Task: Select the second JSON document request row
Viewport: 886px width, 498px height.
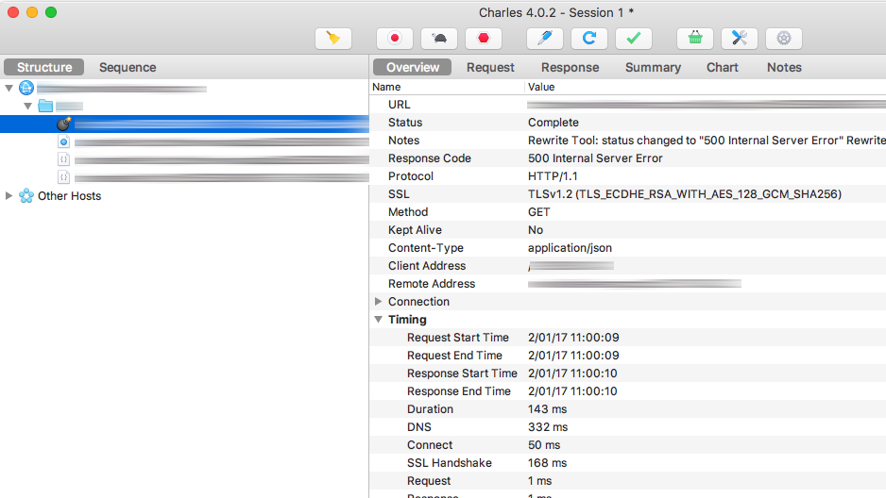Action: tap(184, 177)
